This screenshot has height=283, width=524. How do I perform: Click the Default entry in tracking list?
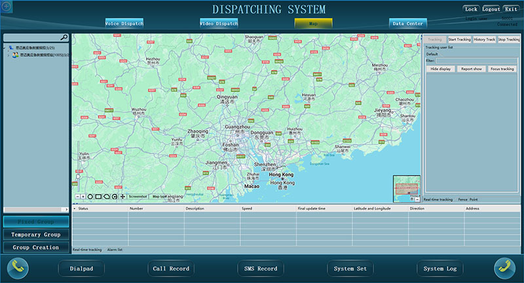[x=432, y=54]
